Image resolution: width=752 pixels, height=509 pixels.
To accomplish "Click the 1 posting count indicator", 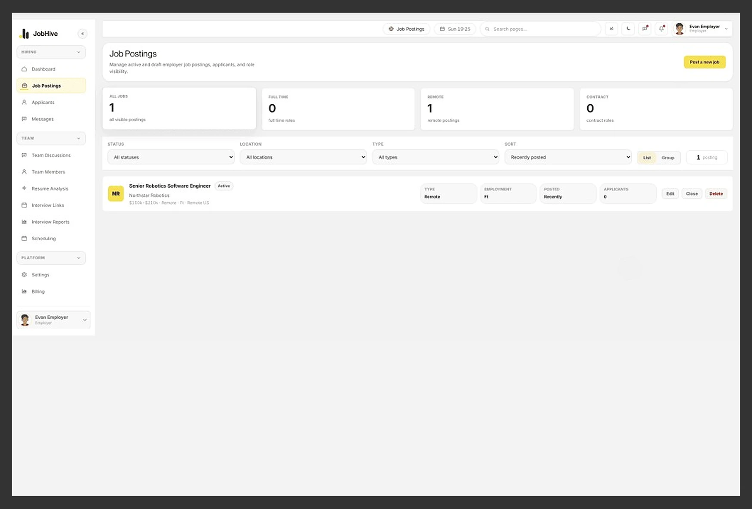I will 707,158.
